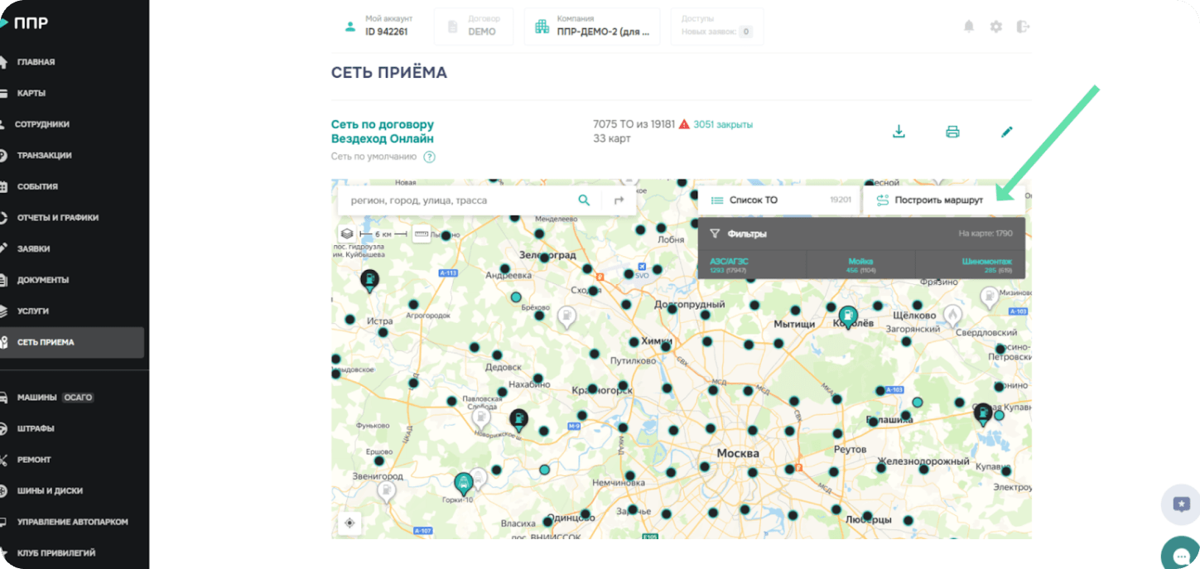This screenshot has width=1200, height=569.
Task: Open Транзакции in the sidebar
Action: (x=44, y=155)
